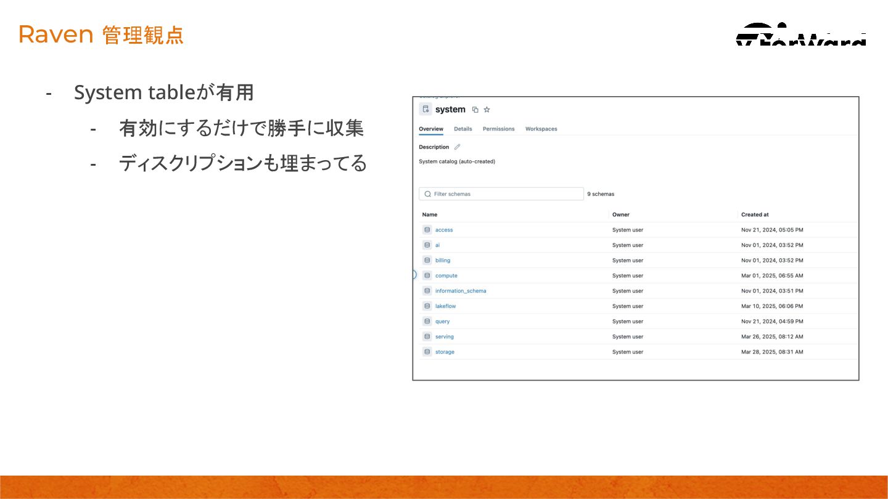Open the ai schema link
Image resolution: width=888 pixels, height=499 pixels.
[437, 245]
